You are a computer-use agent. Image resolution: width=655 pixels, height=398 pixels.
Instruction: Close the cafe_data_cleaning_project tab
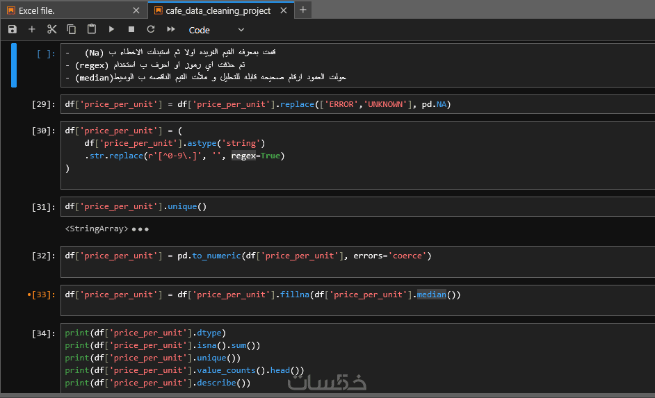click(285, 10)
